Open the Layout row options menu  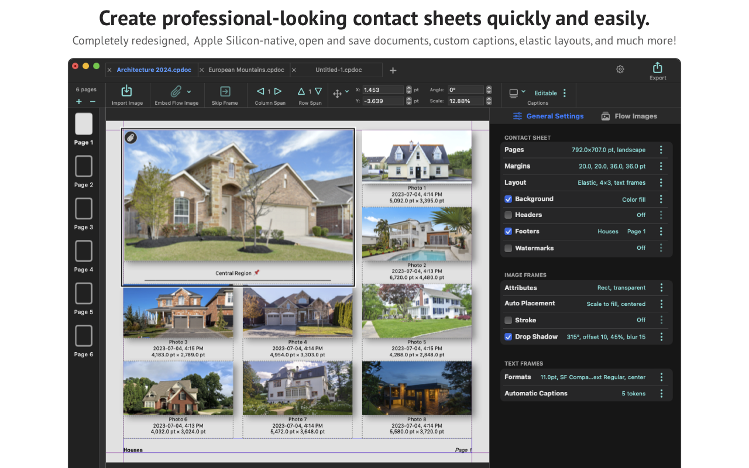[661, 183]
